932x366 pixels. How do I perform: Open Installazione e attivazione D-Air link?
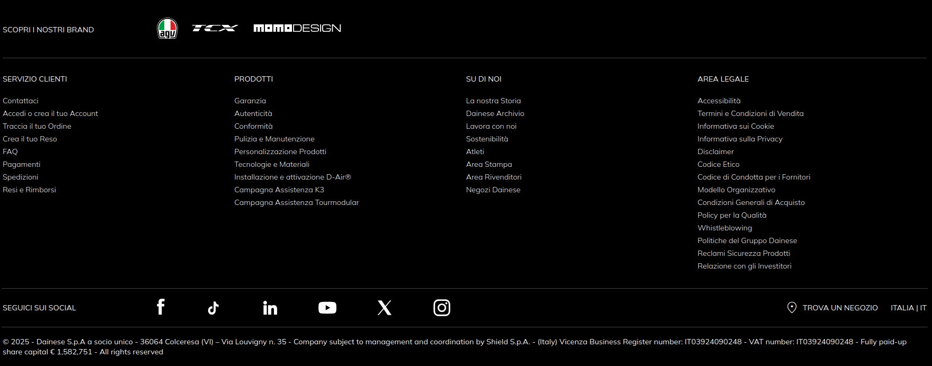pos(292,177)
